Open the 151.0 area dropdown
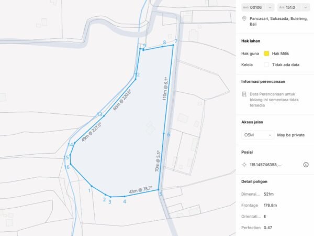The image size is (314, 236). 294,7
